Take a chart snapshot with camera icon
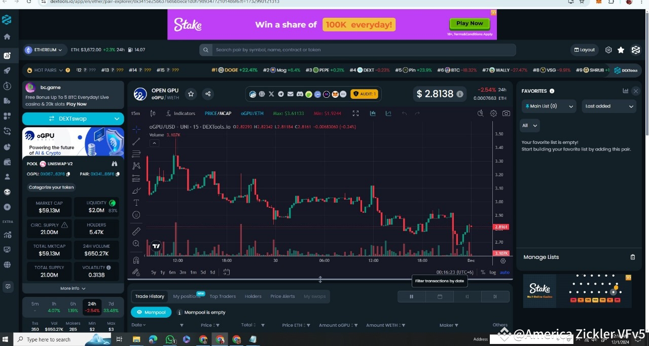Image resolution: width=649 pixels, height=346 pixels. point(506,113)
